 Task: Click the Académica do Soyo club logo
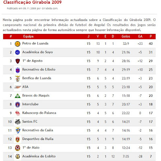18,52
